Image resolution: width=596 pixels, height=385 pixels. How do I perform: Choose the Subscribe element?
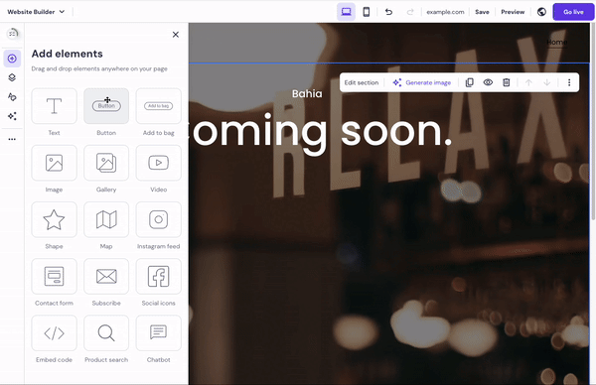click(x=106, y=277)
